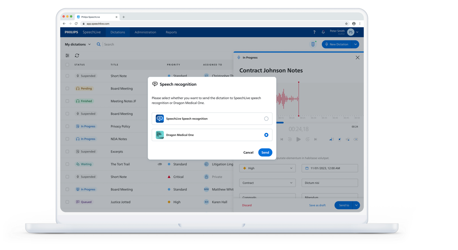Check the Finished Meeting Notes JF checkbox
Viewport: 458px width, 250px height.
67,101
